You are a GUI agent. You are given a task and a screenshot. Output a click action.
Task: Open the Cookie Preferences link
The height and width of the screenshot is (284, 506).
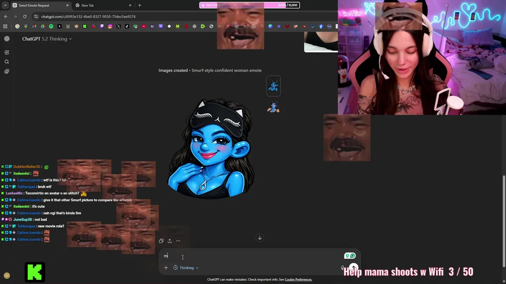tap(298, 280)
